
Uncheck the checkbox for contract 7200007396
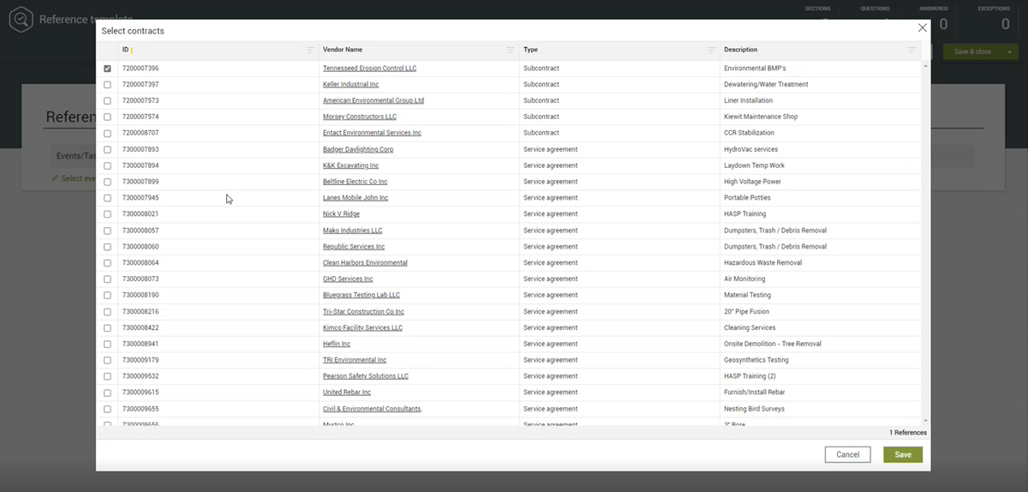point(107,69)
